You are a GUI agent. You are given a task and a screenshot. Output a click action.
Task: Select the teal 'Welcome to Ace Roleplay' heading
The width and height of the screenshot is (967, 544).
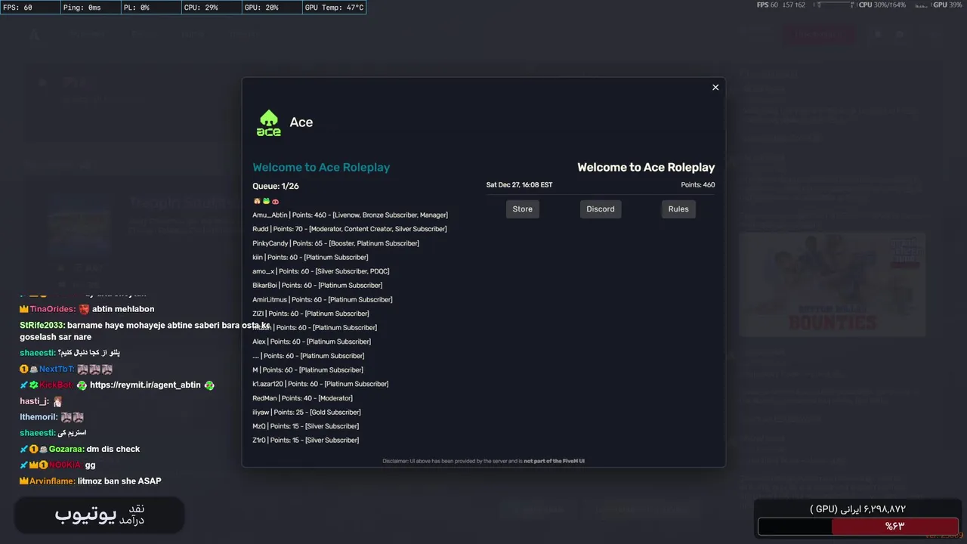pos(321,168)
